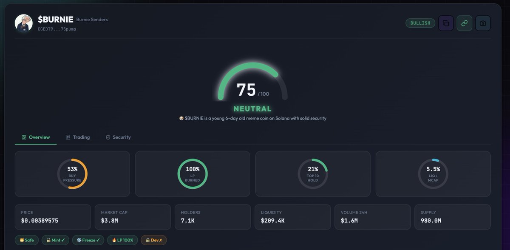This screenshot has height=250, width=510.
Task: Click the Mint ✓ badge
Action: (x=56, y=240)
